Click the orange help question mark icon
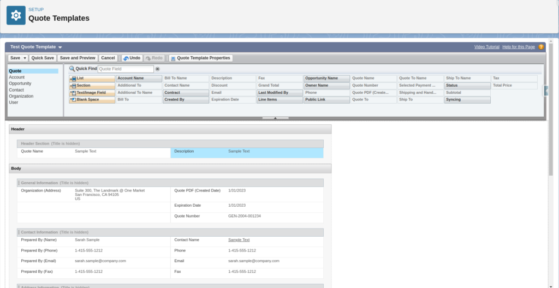 (x=541, y=47)
